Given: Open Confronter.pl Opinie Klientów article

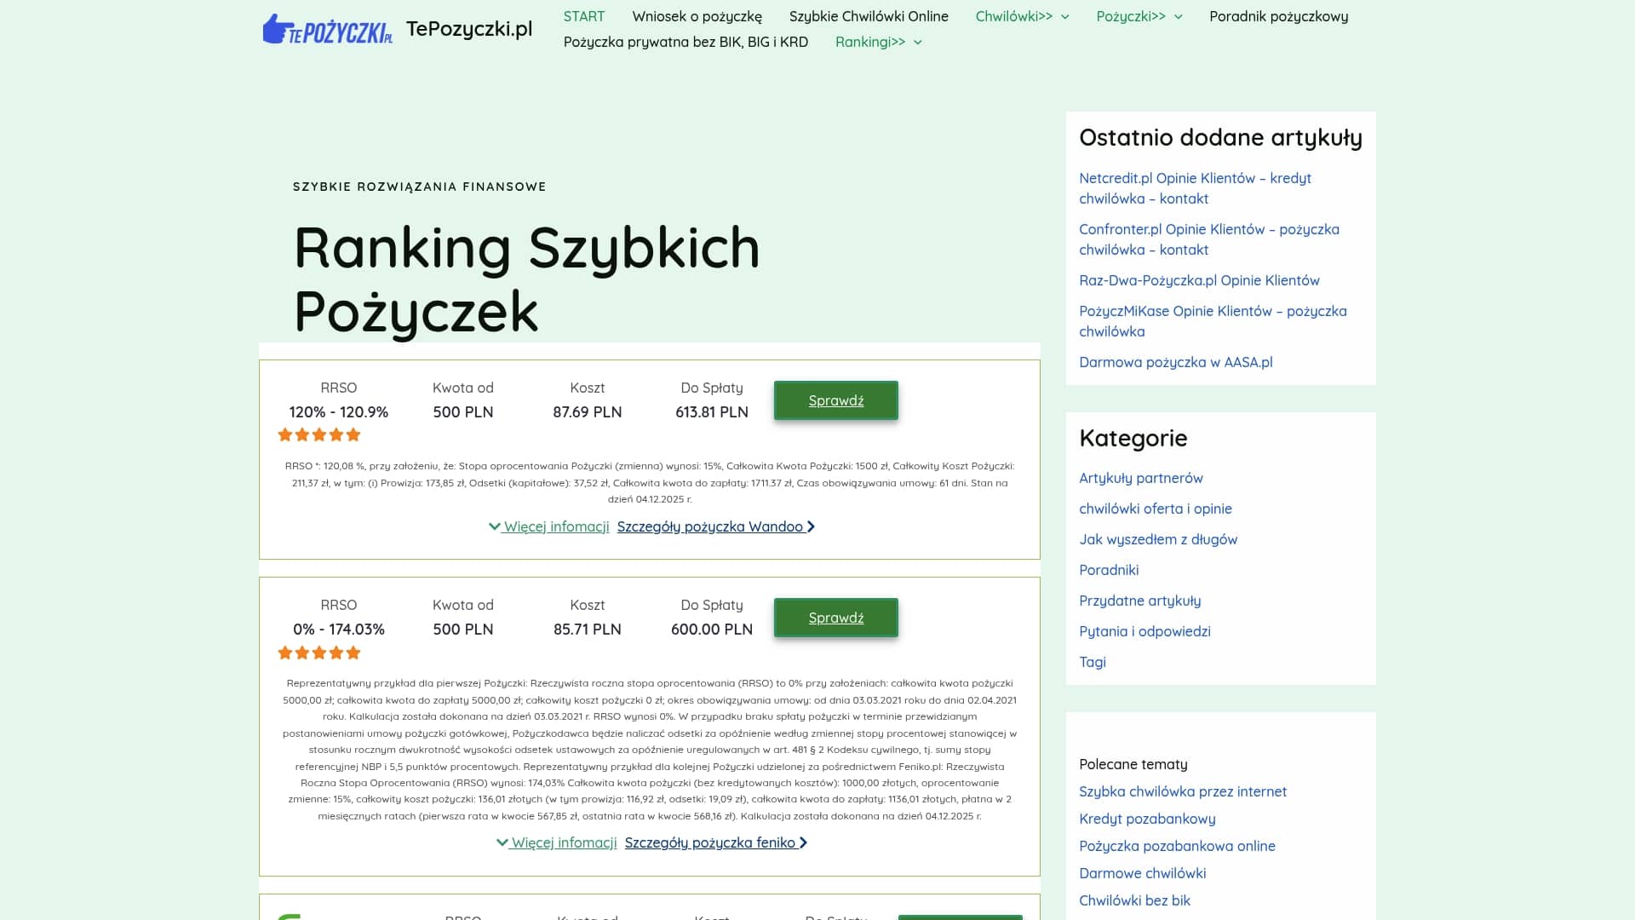Looking at the screenshot, I should coord(1209,239).
